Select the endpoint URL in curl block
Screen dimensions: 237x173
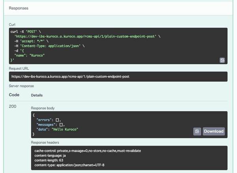click(85, 36)
